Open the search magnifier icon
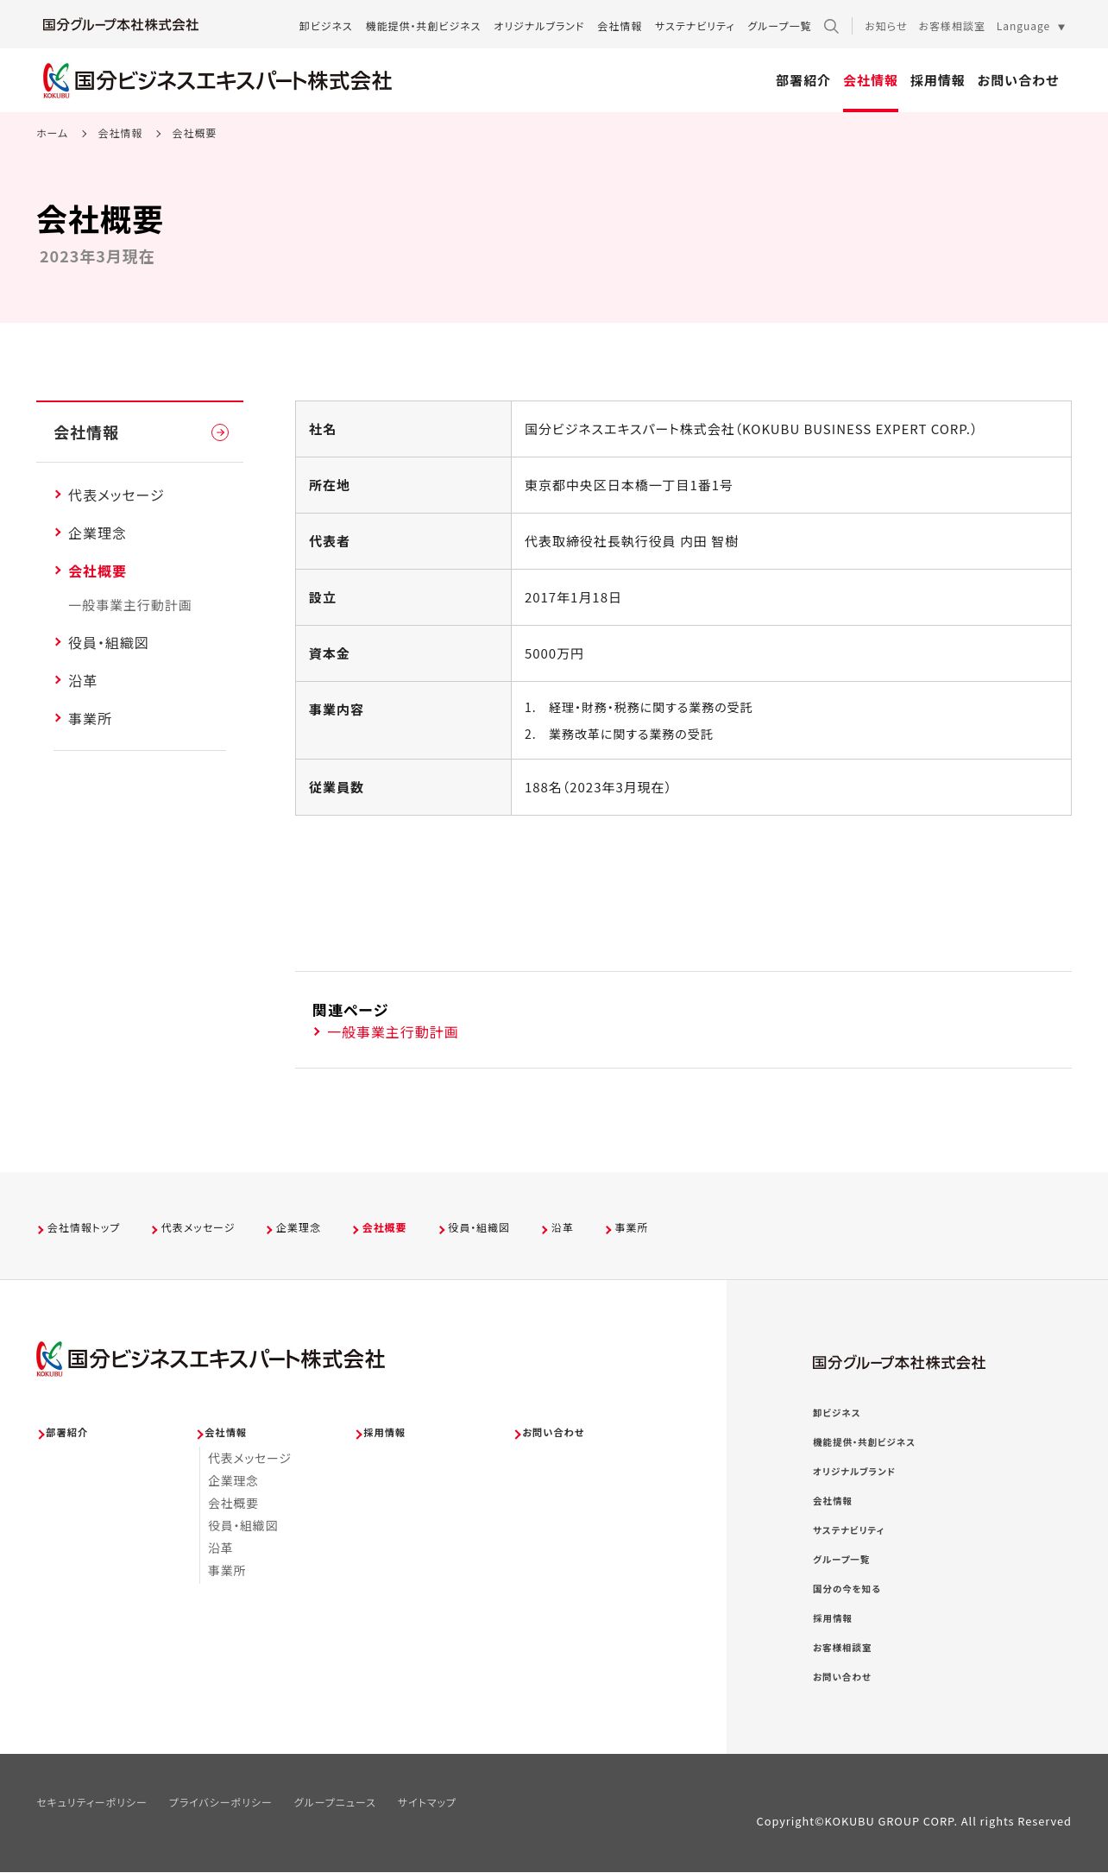Screen dimensions: 1108x1873 [831, 26]
